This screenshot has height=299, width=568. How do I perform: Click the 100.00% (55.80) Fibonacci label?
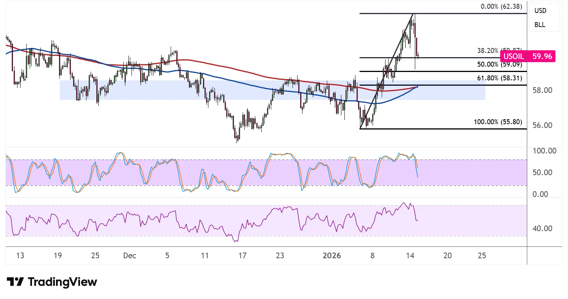498,122
